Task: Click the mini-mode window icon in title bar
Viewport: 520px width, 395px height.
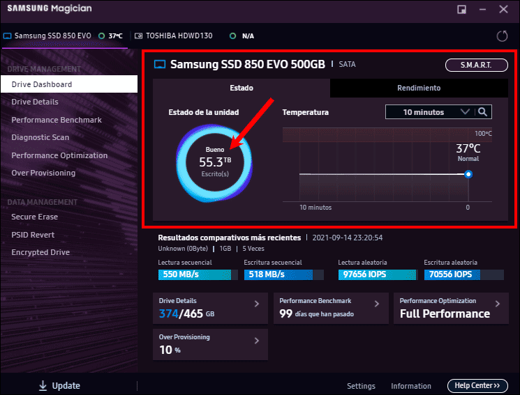Action: click(461, 9)
